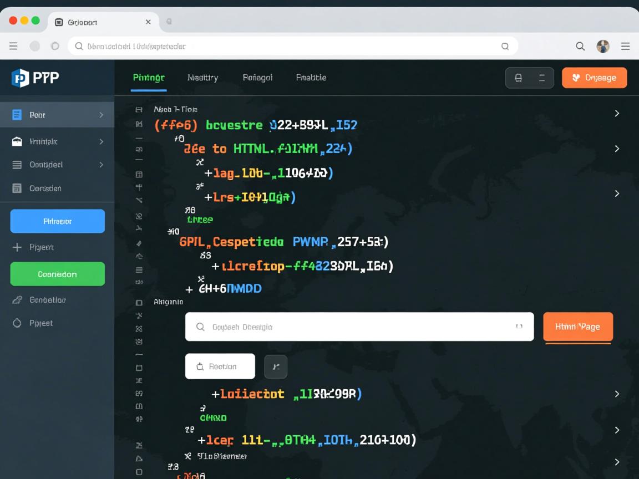Click the Oniklelc sidebar icon
This screenshot has width=639, height=479.
(x=17, y=142)
